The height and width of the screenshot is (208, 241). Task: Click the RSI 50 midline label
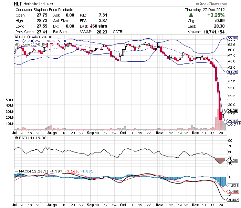pos(230,152)
